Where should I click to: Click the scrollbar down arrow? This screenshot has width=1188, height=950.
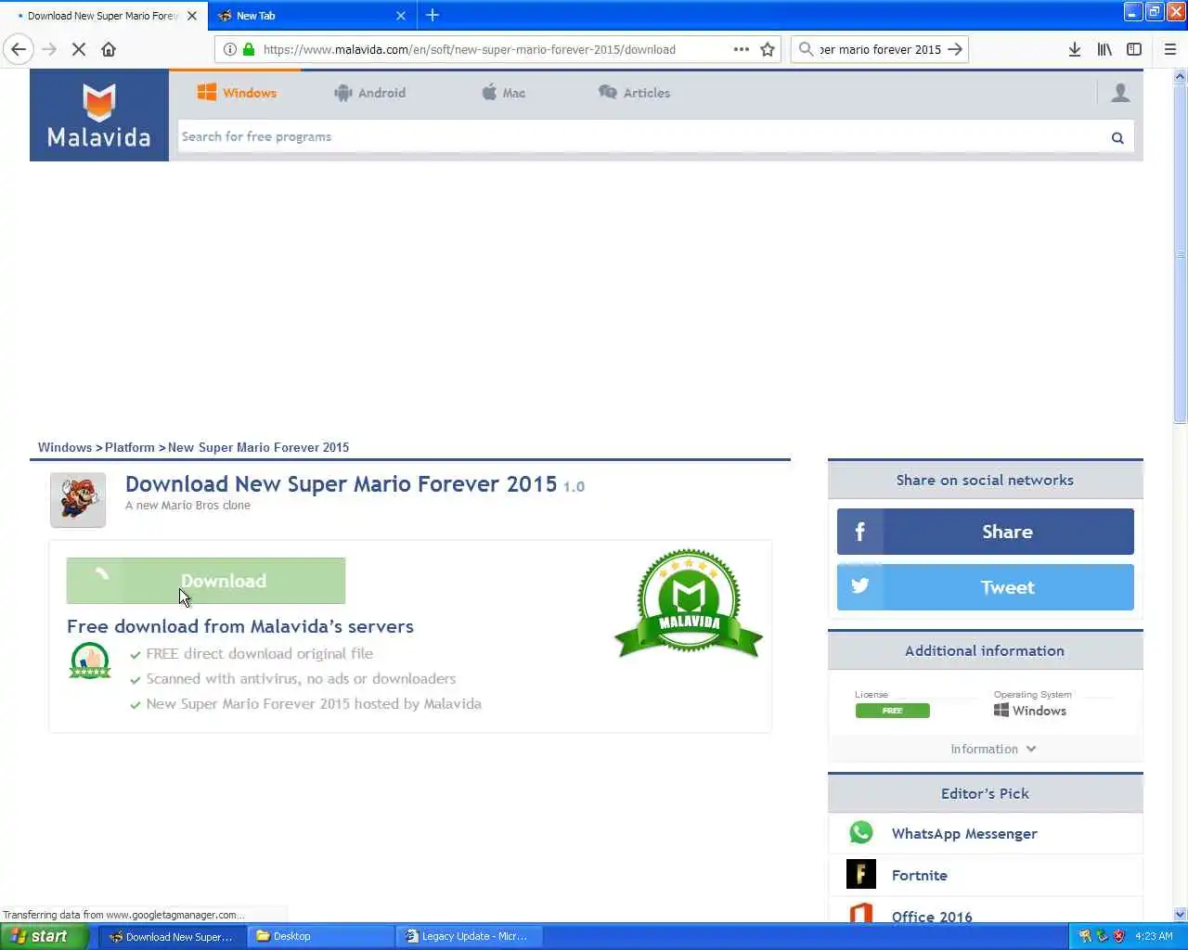[1181, 914]
